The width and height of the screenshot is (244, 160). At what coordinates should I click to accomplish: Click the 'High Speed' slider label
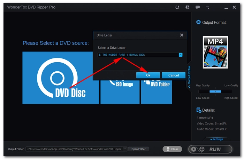(231, 98)
